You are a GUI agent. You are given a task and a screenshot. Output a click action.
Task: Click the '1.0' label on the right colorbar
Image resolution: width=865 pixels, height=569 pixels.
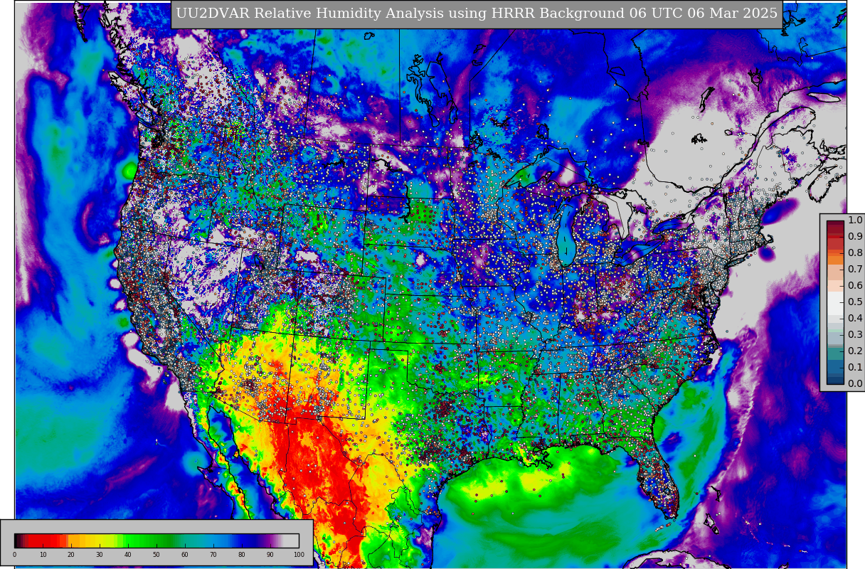(855, 220)
